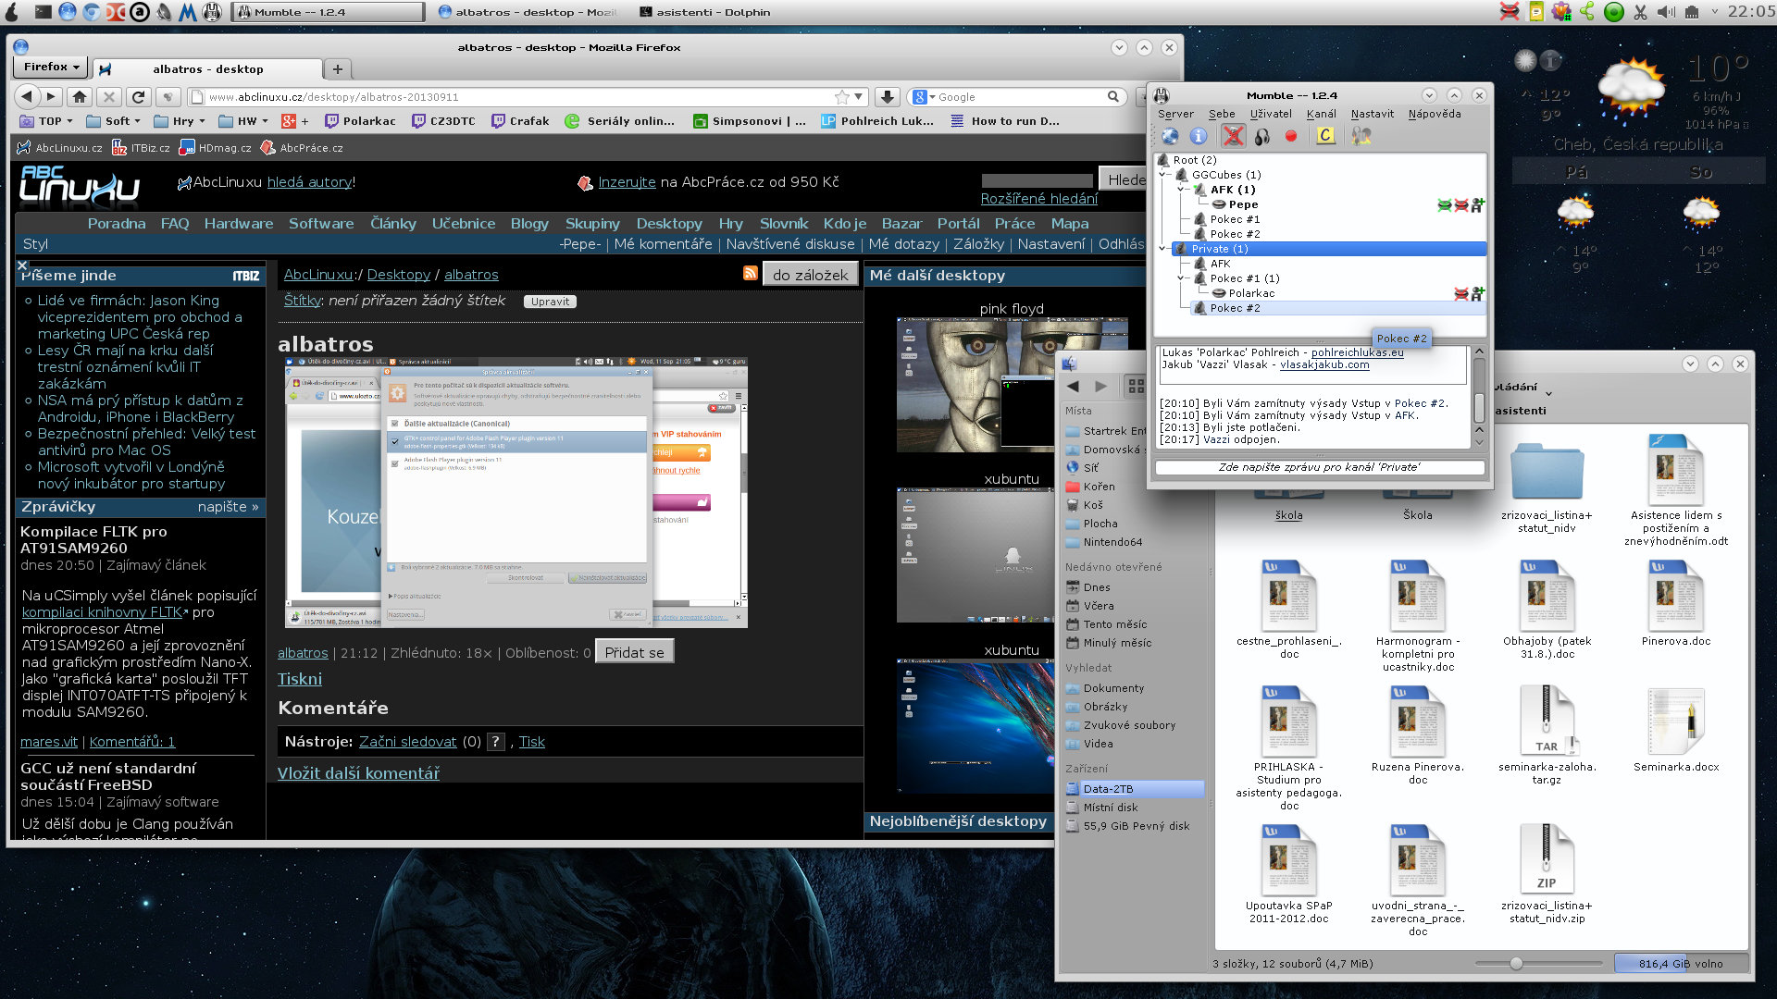Go forward in Firefox history
Image resolution: width=1777 pixels, height=999 pixels.
51,96
